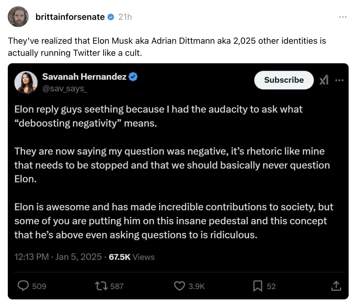
Task: Like the tweet with the heart icon
Action: [179, 286]
